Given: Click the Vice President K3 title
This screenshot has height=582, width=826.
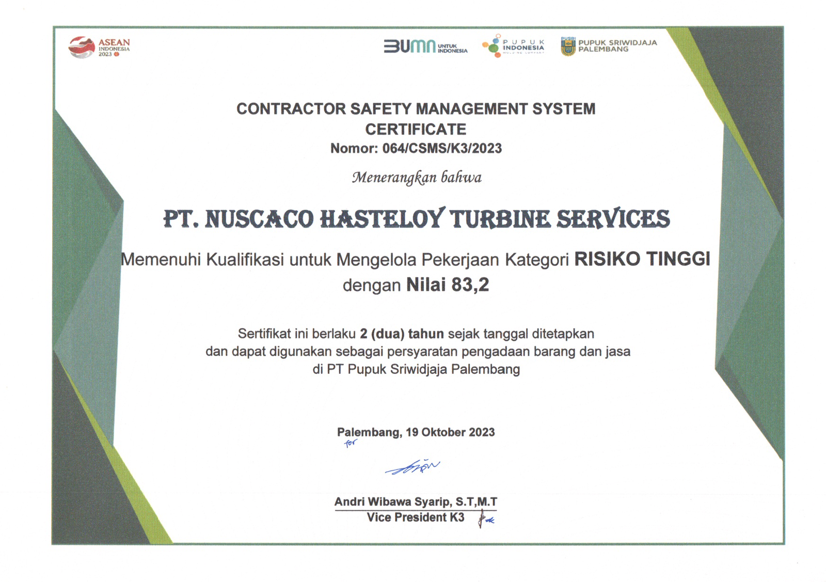Looking at the screenshot, I should pos(416,517).
